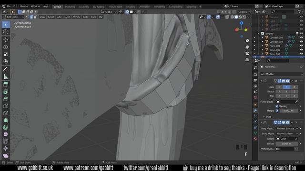Viewport: 305px width, 171px height.
Task: Open the Vertex menu
Action: [x=76, y=17]
